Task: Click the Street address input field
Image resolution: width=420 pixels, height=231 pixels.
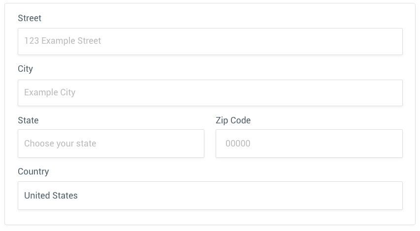Action: point(210,41)
